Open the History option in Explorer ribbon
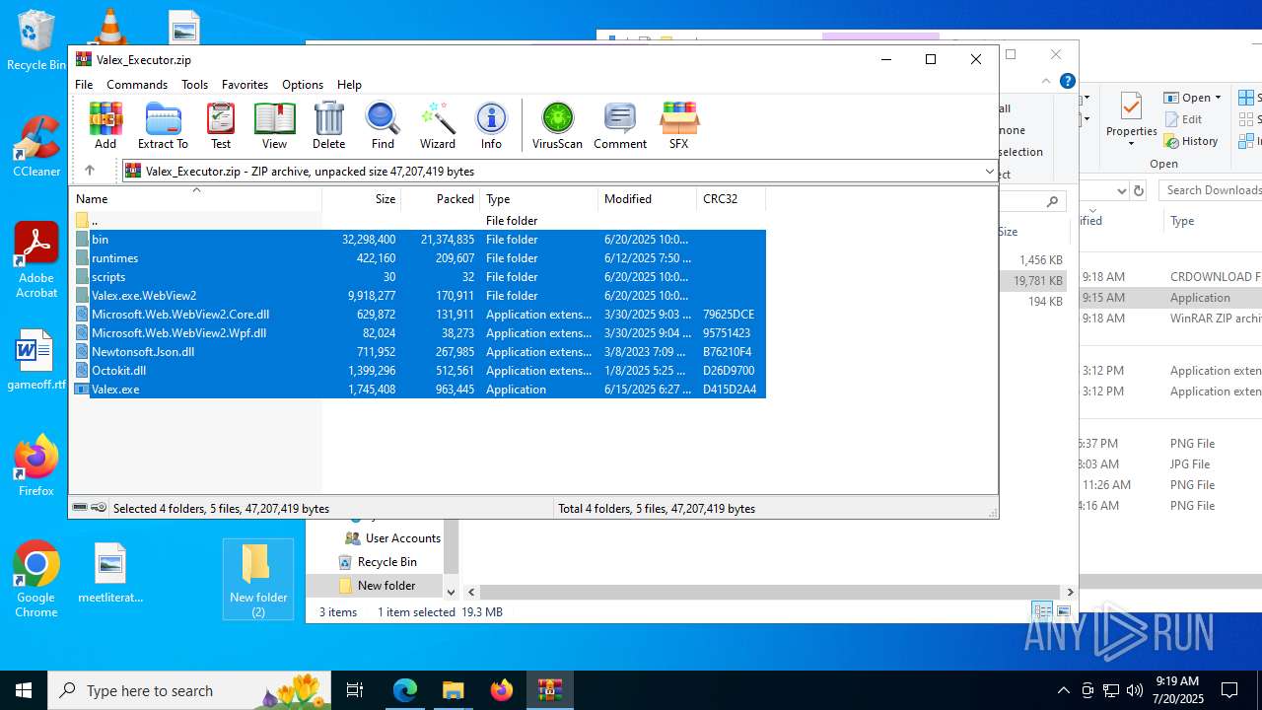The width and height of the screenshot is (1262, 710). coord(1191,141)
